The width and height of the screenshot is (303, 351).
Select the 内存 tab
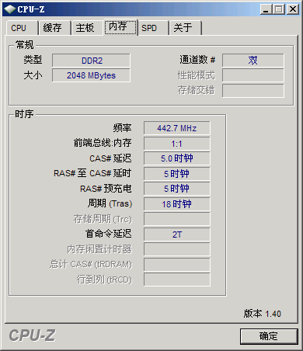pyautogui.click(x=120, y=27)
